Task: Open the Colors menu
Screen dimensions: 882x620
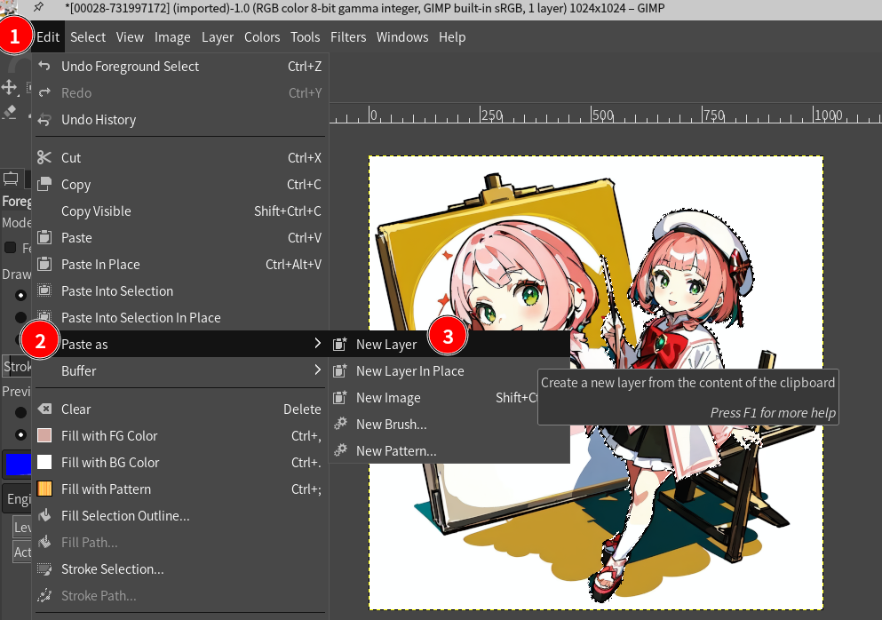Action: [x=262, y=37]
